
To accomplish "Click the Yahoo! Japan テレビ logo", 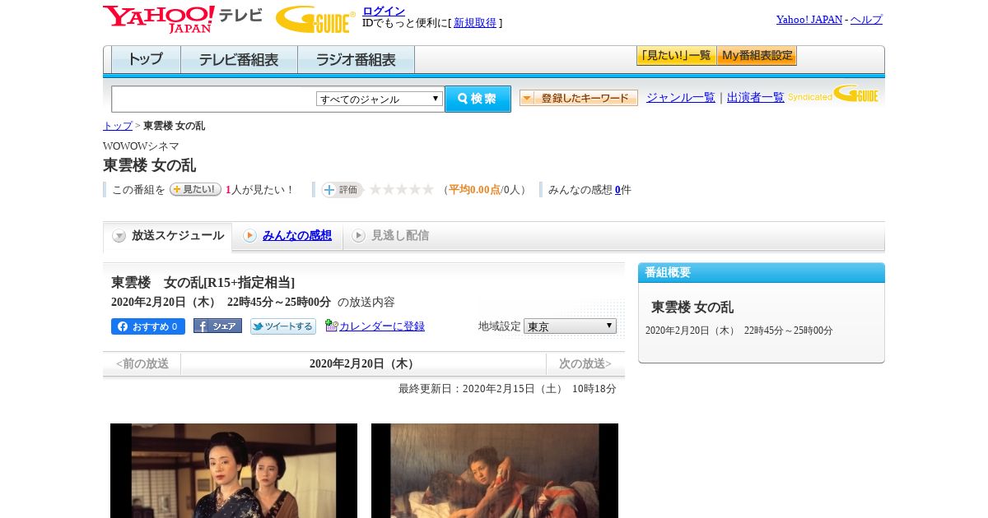I will [182, 19].
